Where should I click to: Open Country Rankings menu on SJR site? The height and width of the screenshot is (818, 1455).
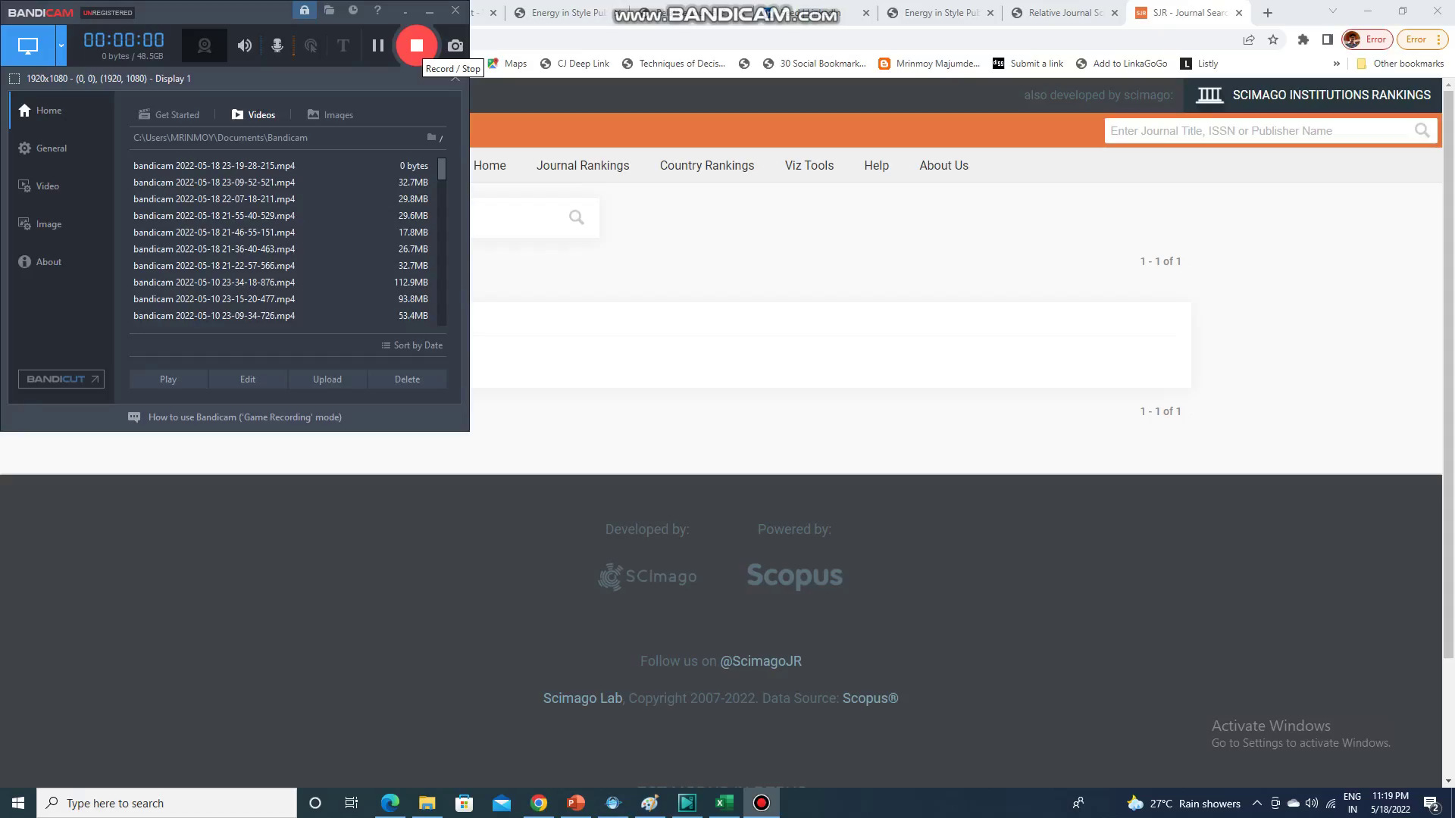point(707,165)
